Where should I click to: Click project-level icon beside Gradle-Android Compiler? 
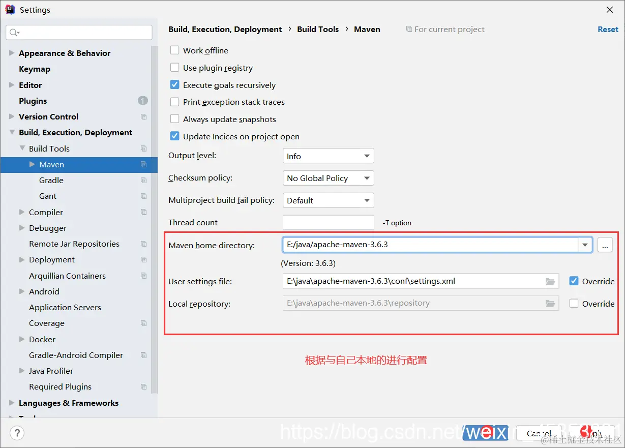tap(143, 355)
